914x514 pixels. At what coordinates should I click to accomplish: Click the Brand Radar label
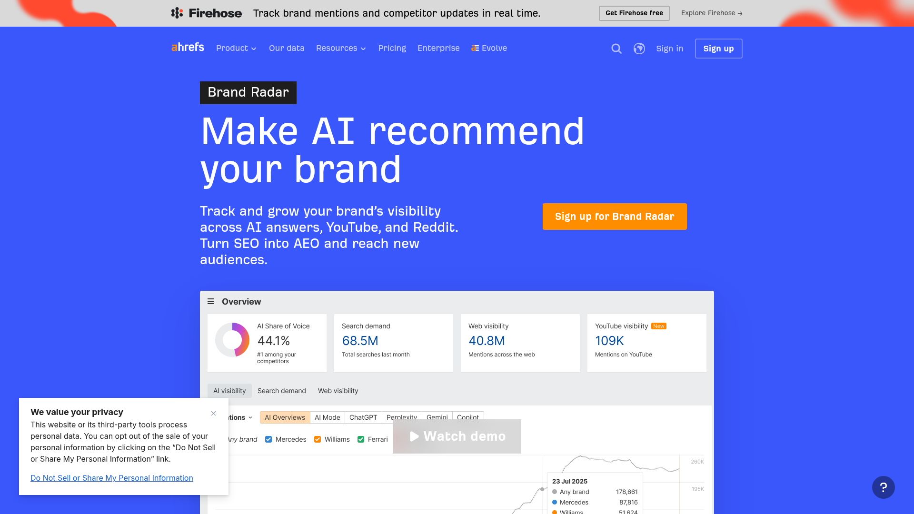coord(248,92)
